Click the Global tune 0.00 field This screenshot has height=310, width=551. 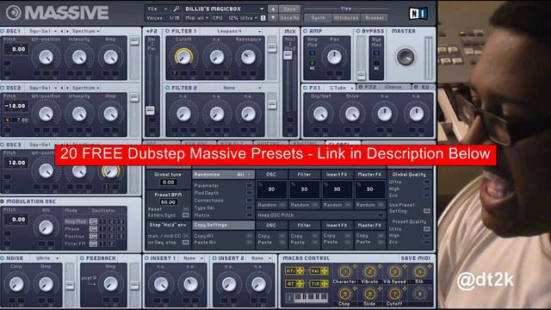[x=168, y=183]
